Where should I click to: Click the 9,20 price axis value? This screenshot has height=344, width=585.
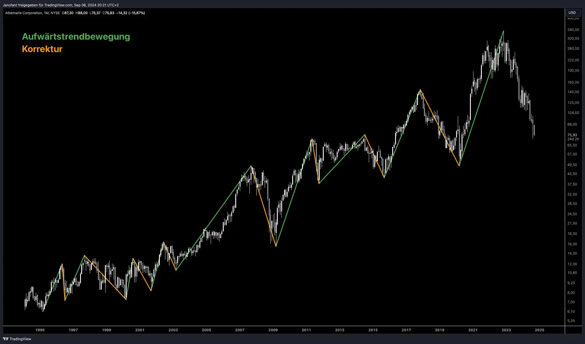(571, 283)
